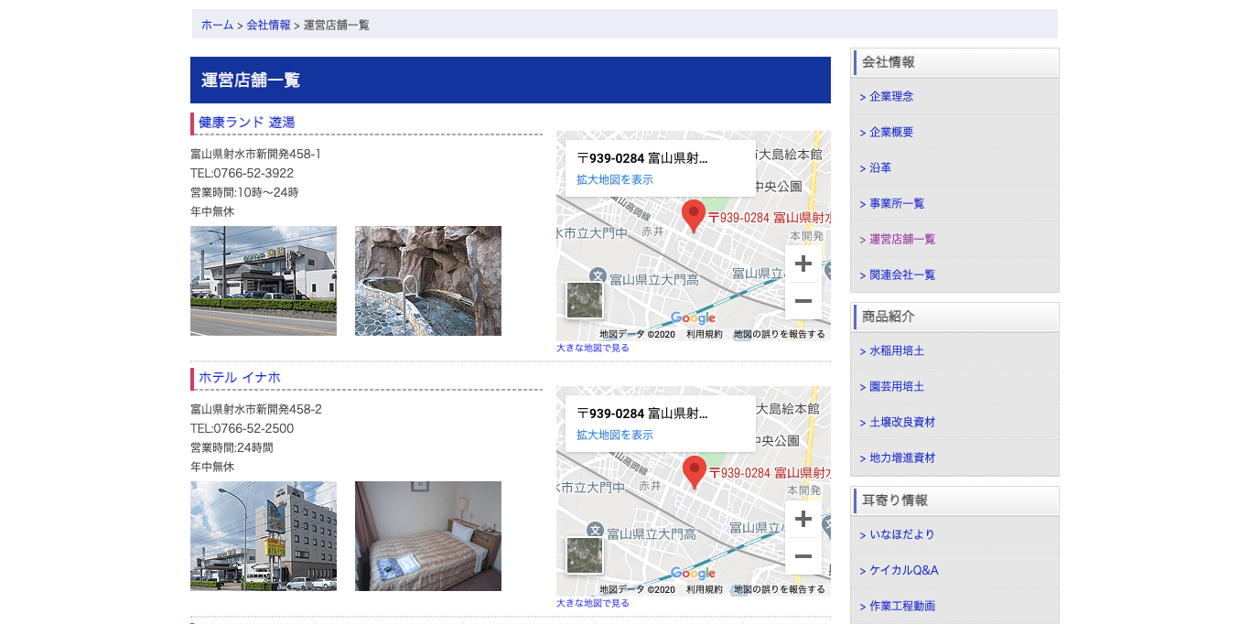
Task: Zoom out on the Hotel Inaho map
Action: pos(803,556)
